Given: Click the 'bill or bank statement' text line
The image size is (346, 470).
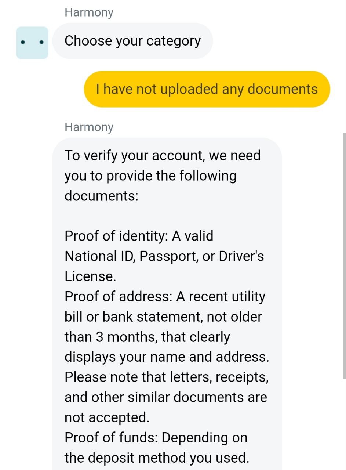Looking at the screenshot, I should click(163, 317).
